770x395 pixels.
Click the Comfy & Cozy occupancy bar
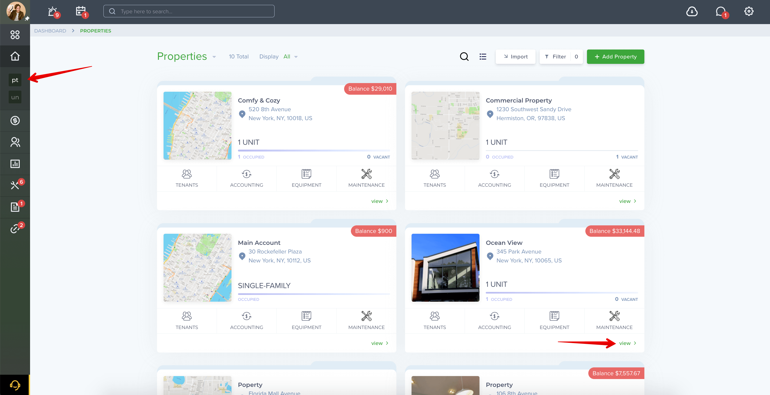coord(314,151)
